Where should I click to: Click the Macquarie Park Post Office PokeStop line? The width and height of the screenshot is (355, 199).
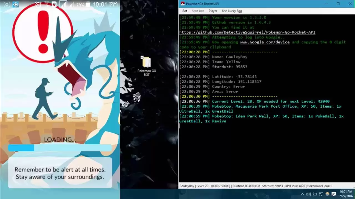tap(260, 109)
